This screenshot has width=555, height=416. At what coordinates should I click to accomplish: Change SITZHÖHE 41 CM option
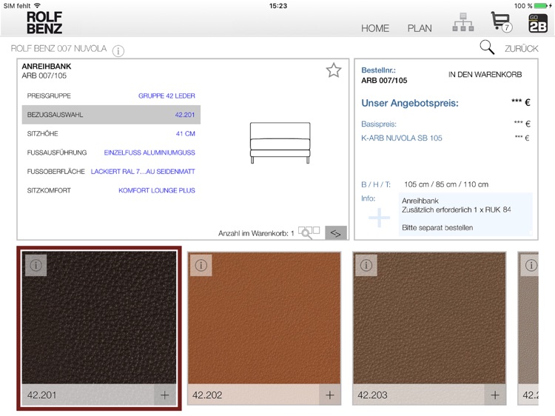(x=111, y=133)
